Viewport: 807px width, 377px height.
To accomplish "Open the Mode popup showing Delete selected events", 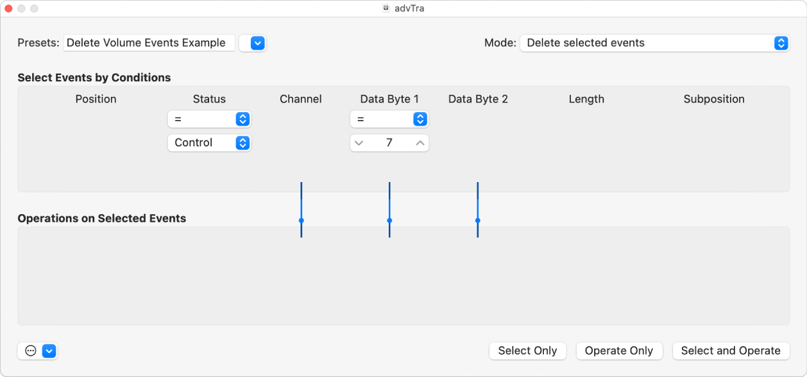I will pos(654,43).
